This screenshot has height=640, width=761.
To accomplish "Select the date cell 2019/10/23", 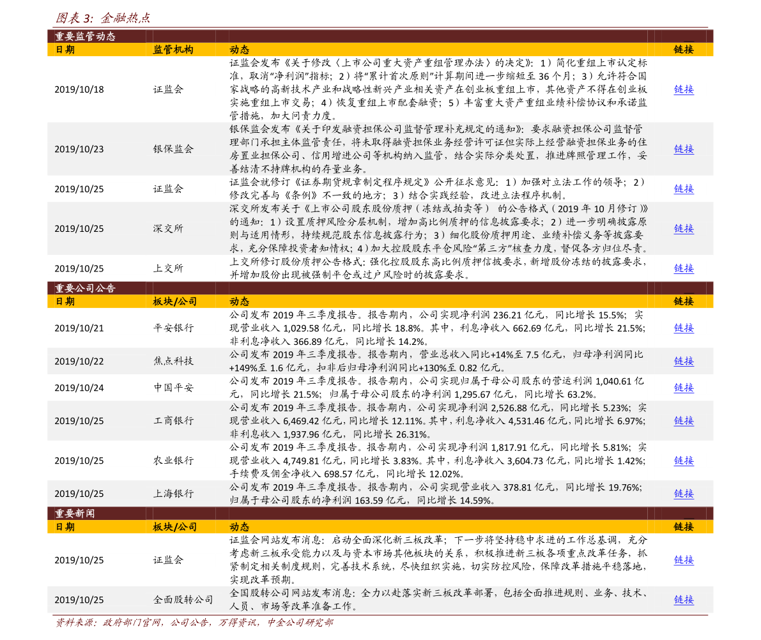I will pyautogui.click(x=79, y=149).
